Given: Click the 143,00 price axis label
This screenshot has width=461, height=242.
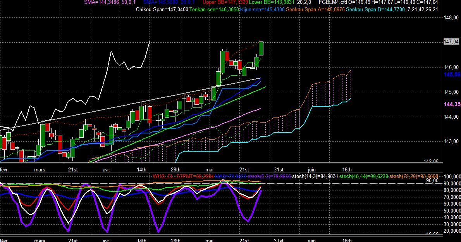Looking at the screenshot, I should coord(451,141).
